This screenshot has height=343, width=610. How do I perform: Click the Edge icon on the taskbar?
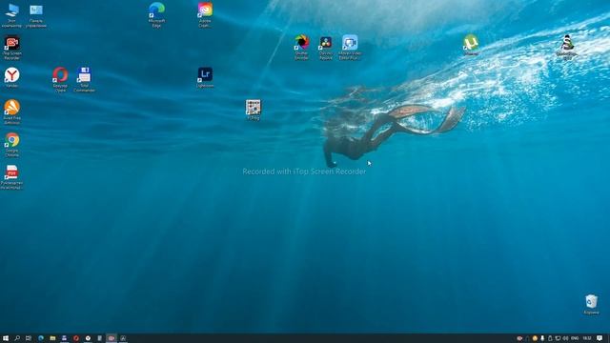coord(41,338)
